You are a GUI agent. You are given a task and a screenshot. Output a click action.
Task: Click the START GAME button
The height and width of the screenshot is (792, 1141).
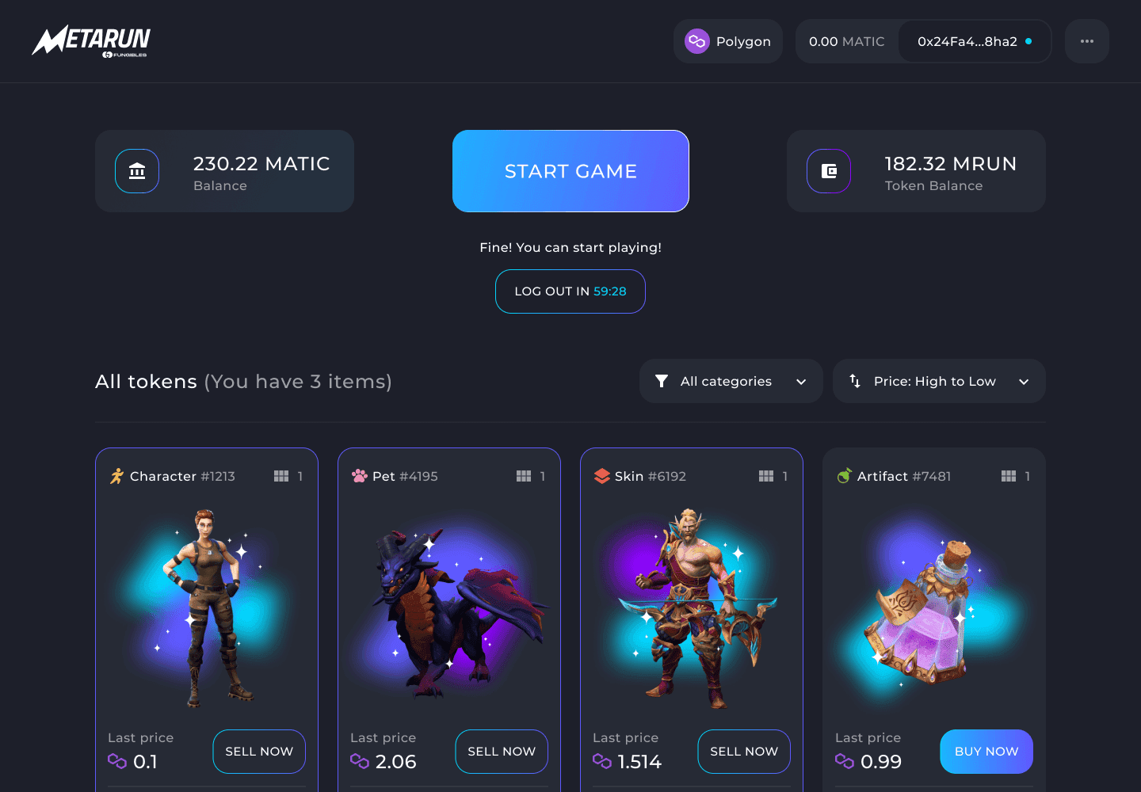(570, 171)
